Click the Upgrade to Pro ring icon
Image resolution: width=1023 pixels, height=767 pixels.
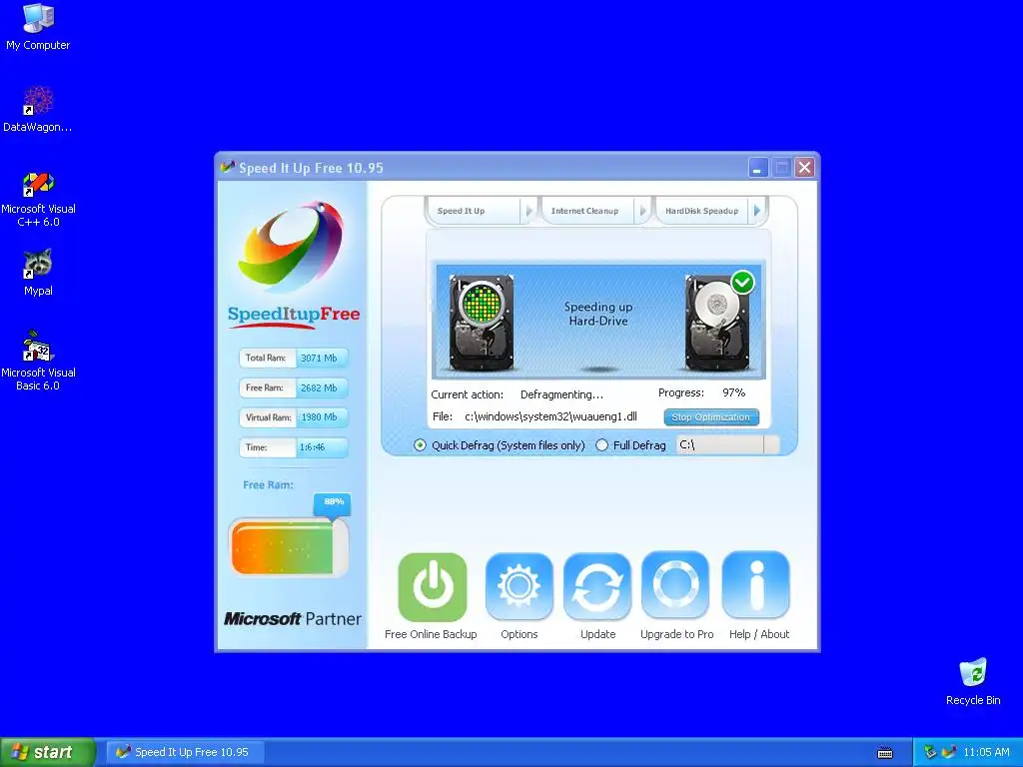click(x=675, y=585)
